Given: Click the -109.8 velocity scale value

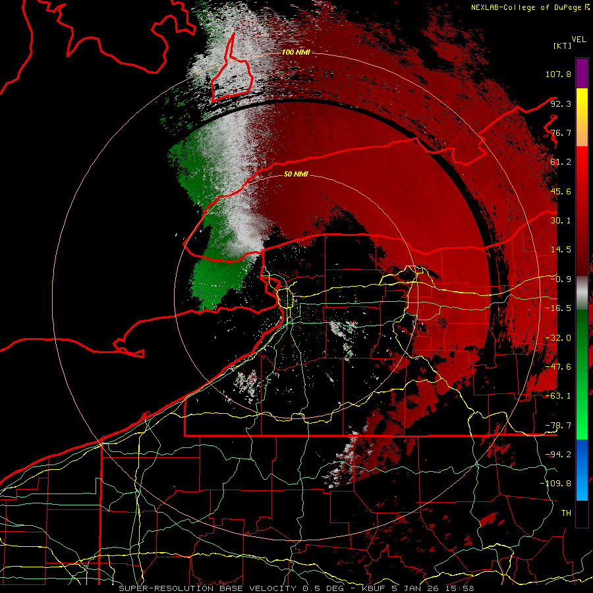Looking at the screenshot, I should coord(555,484).
